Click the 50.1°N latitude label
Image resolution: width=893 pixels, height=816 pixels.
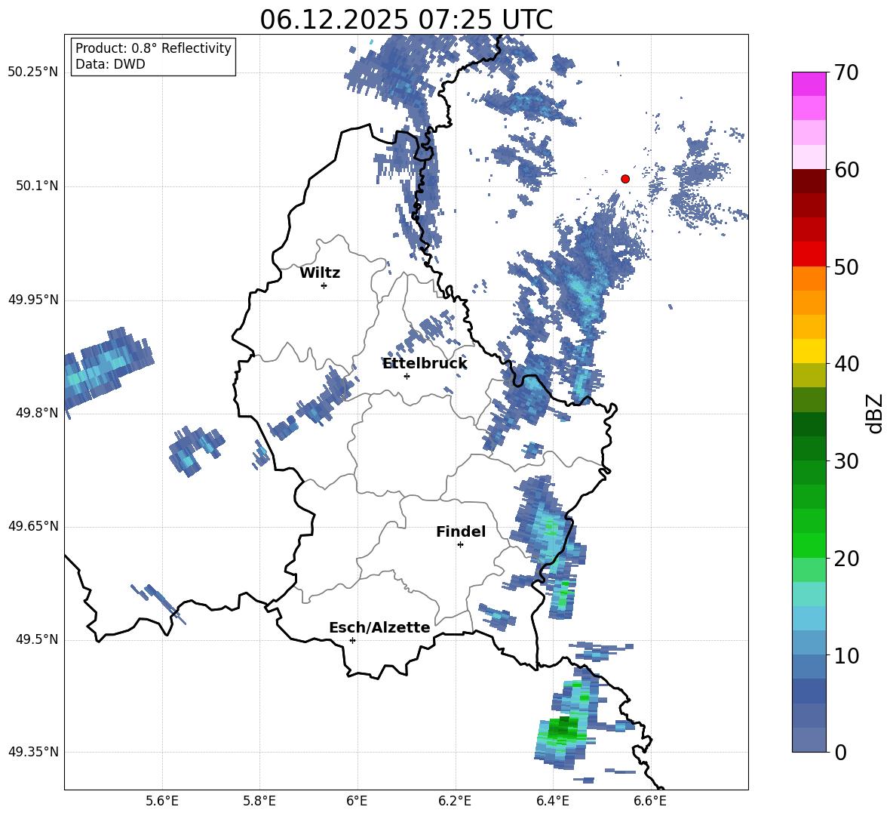coord(36,186)
